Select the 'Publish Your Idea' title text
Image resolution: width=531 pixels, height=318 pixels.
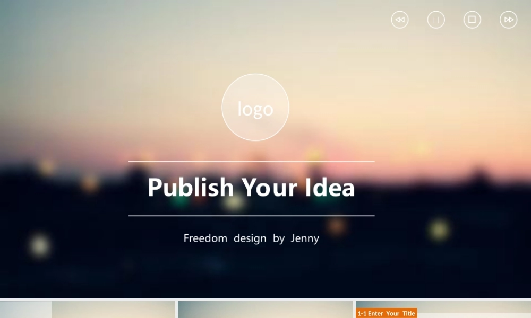point(251,187)
